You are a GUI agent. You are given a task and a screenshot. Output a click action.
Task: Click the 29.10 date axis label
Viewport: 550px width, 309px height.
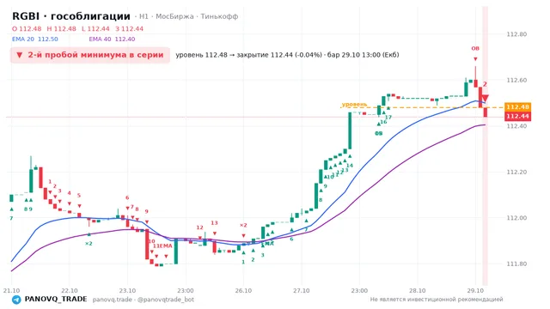coord(475,291)
